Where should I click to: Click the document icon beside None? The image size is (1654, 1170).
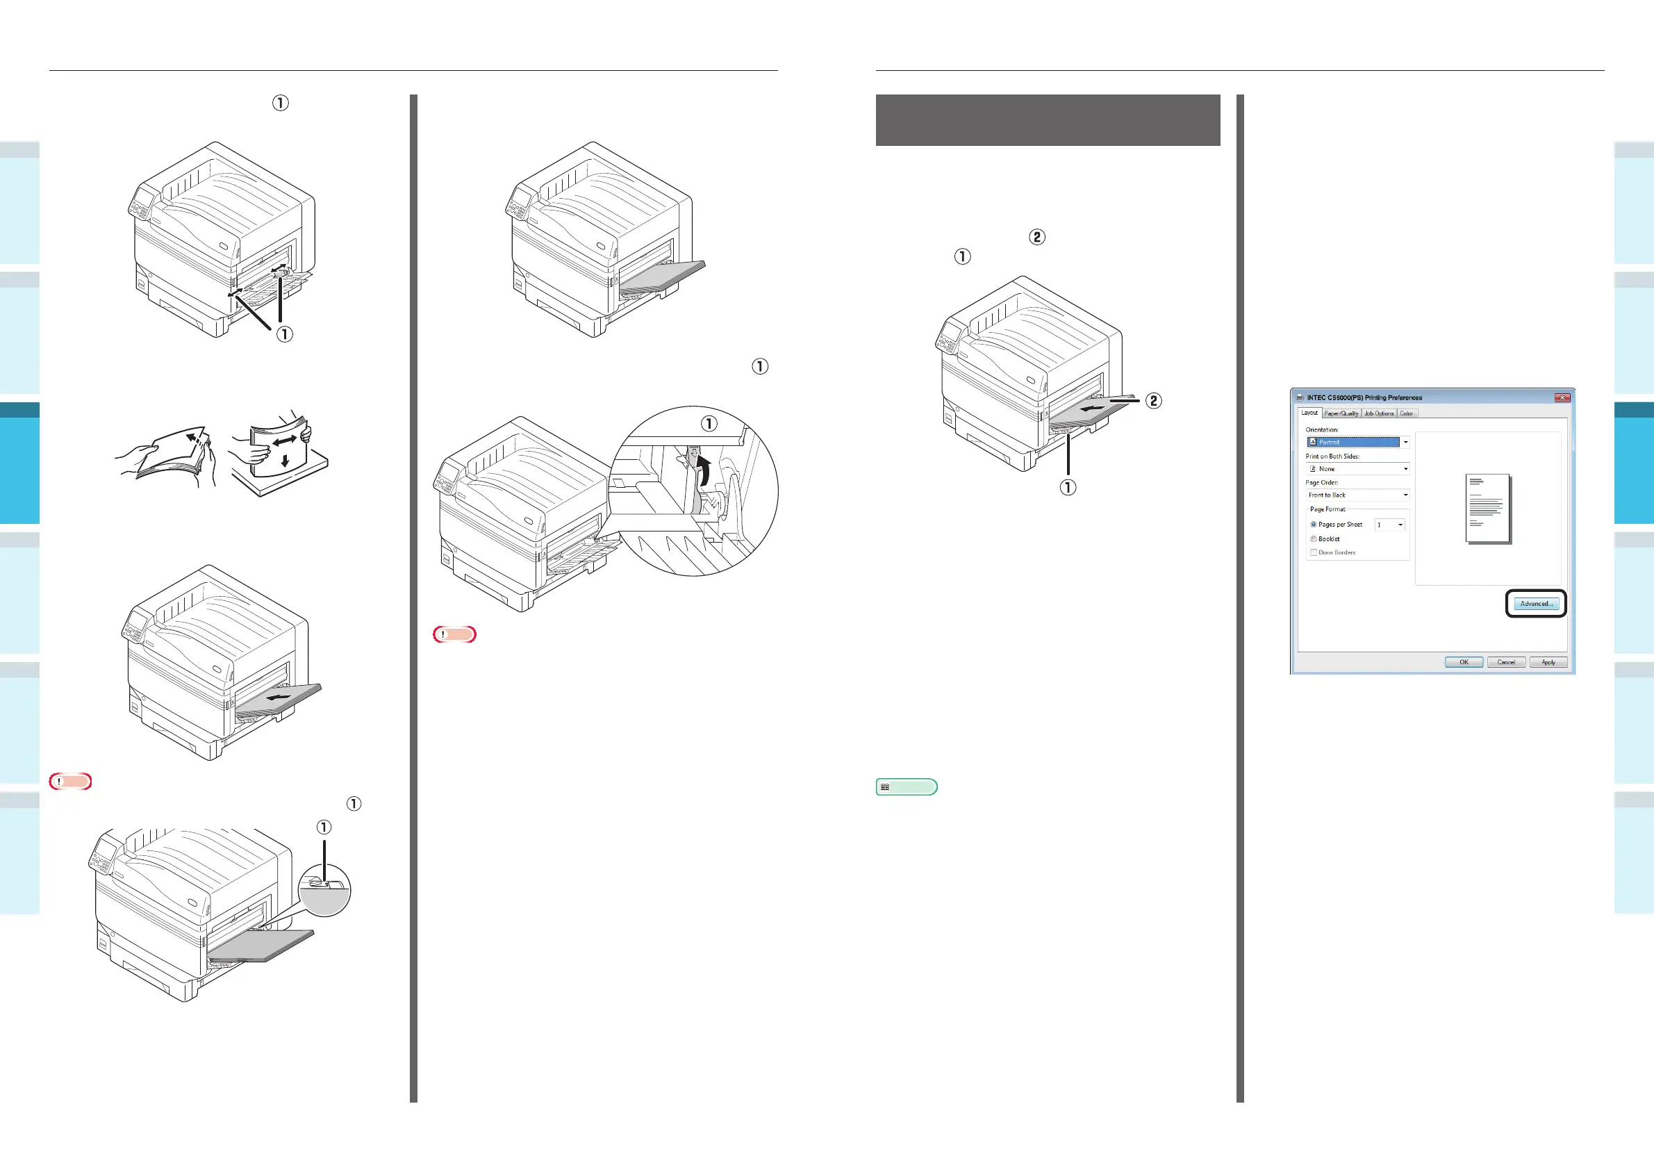[x=1312, y=469]
